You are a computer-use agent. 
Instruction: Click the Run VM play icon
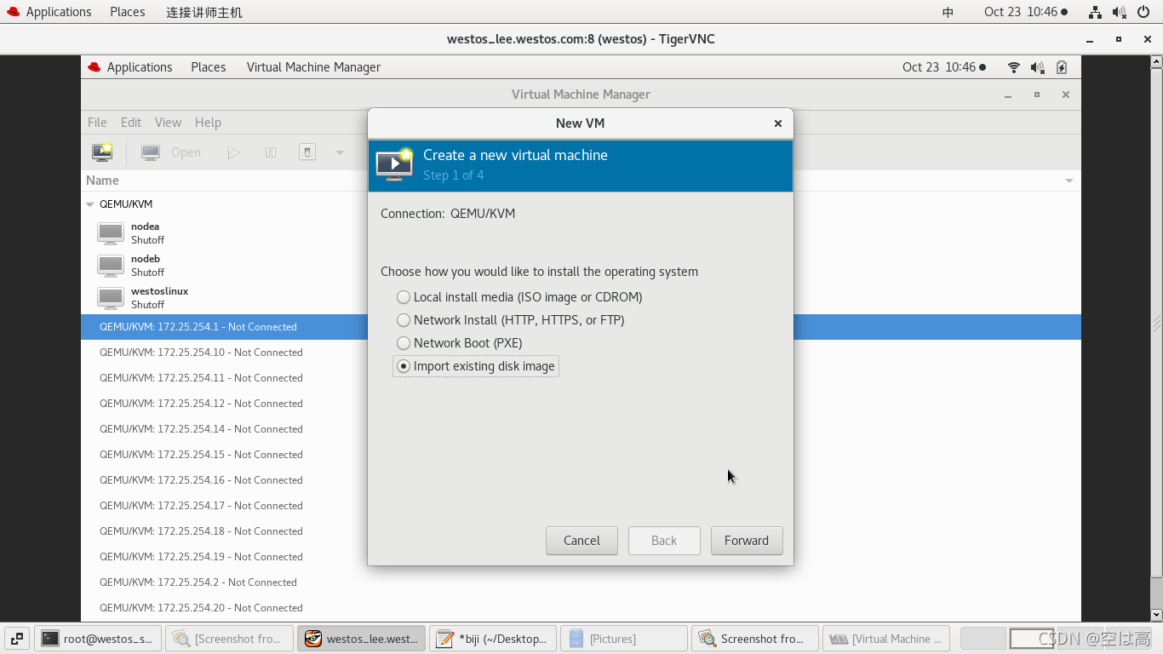[x=233, y=152]
